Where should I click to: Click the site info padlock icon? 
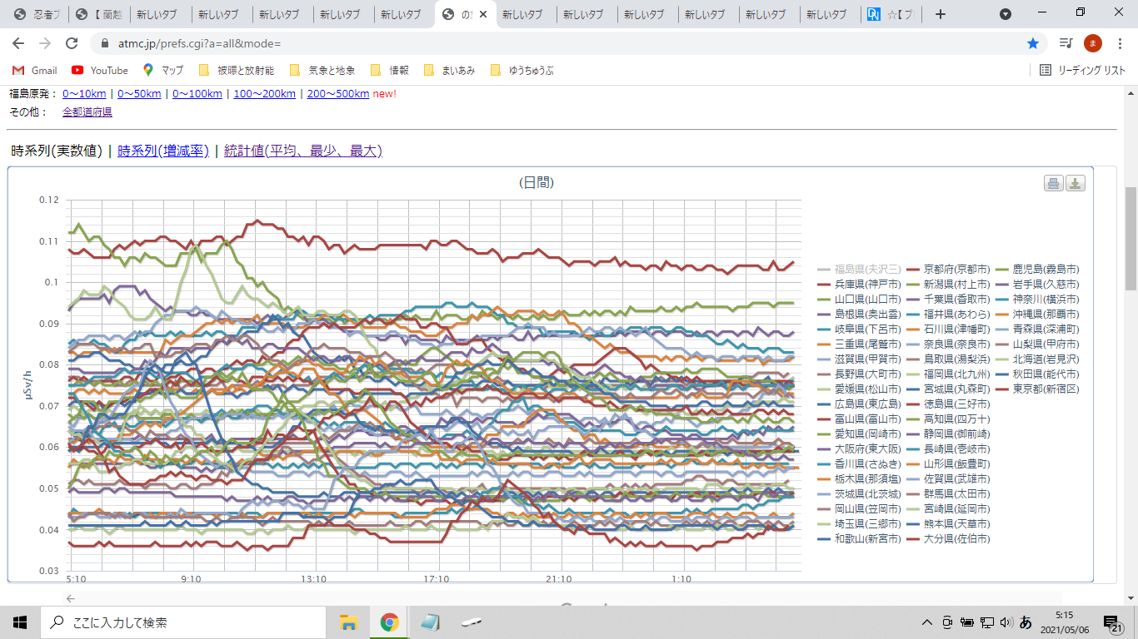(105, 43)
